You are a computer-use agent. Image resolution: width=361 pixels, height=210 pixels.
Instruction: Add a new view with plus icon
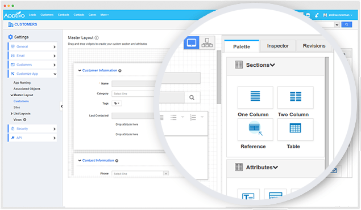pyautogui.click(x=24, y=119)
